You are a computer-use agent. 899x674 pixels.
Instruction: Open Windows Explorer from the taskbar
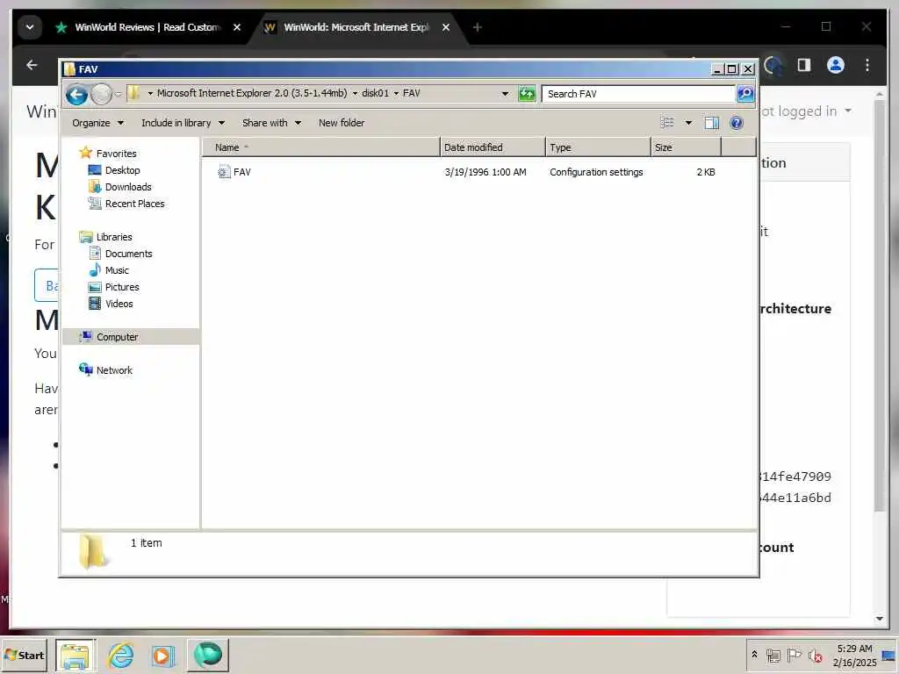point(76,656)
